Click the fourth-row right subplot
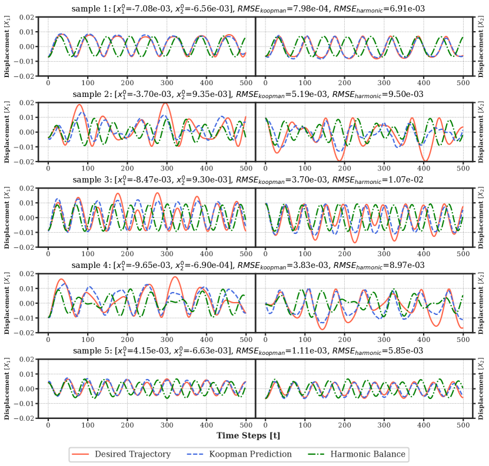 pos(364,303)
